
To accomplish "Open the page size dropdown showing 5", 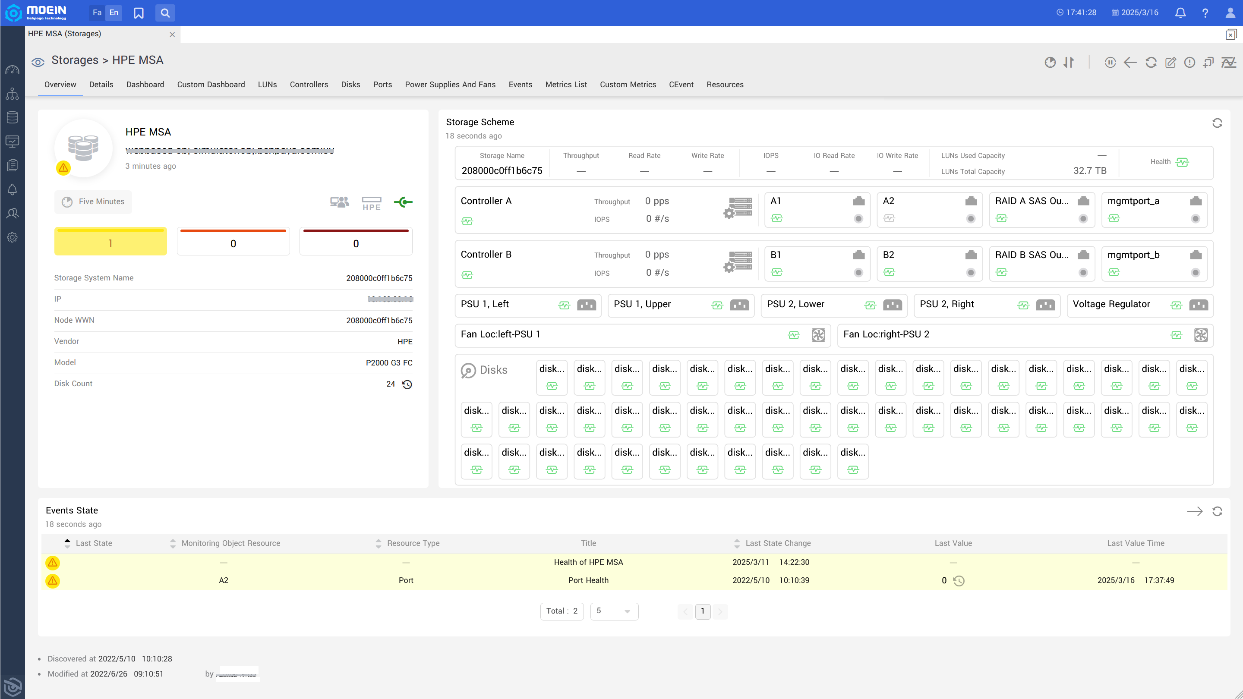I will [614, 611].
